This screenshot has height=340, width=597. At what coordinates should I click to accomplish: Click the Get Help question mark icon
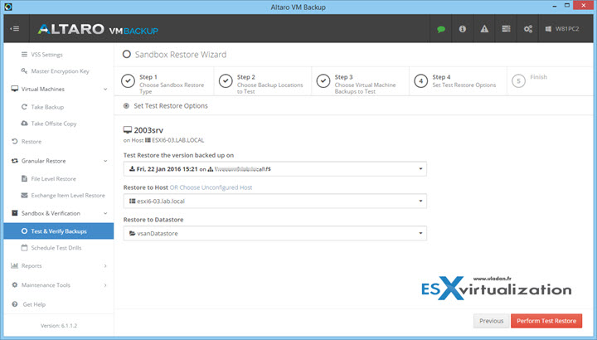pyautogui.click(x=14, y=304)
